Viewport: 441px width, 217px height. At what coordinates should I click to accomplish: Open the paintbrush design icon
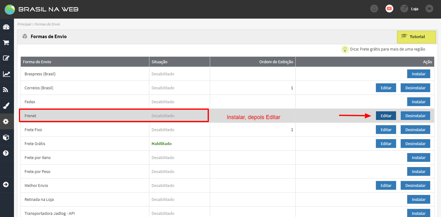coord(6,106)
